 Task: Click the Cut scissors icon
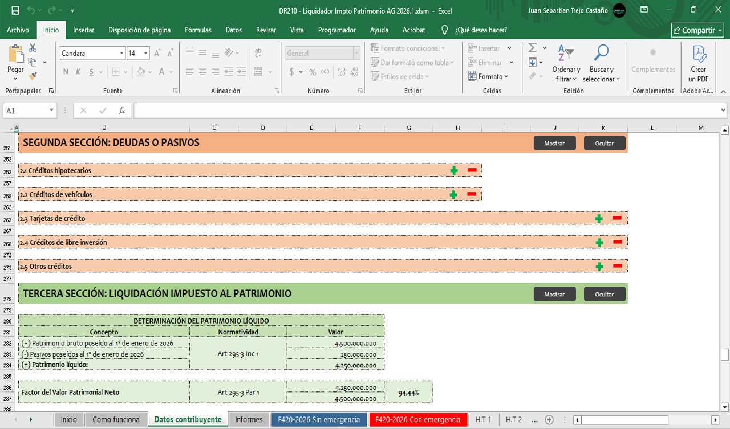coord(33,48)
